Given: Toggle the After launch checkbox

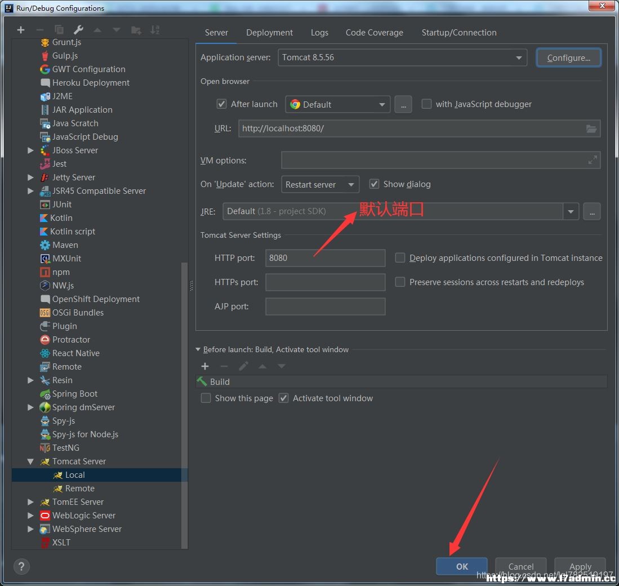Looking at the screenshot, I should point(221,104).
